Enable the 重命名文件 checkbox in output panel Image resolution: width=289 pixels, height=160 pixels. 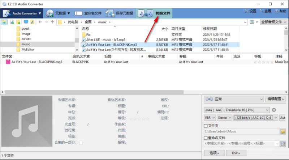[x=206, y=138]
